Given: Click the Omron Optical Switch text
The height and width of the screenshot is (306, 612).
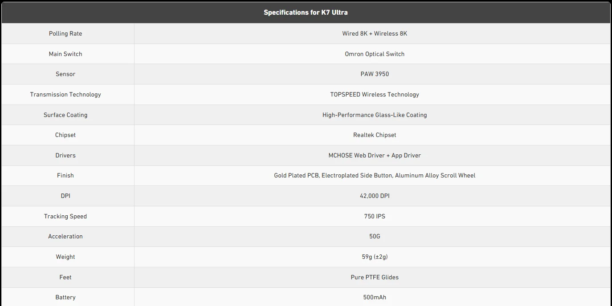Looking at the screenshot, I should [x=375, y=54].
